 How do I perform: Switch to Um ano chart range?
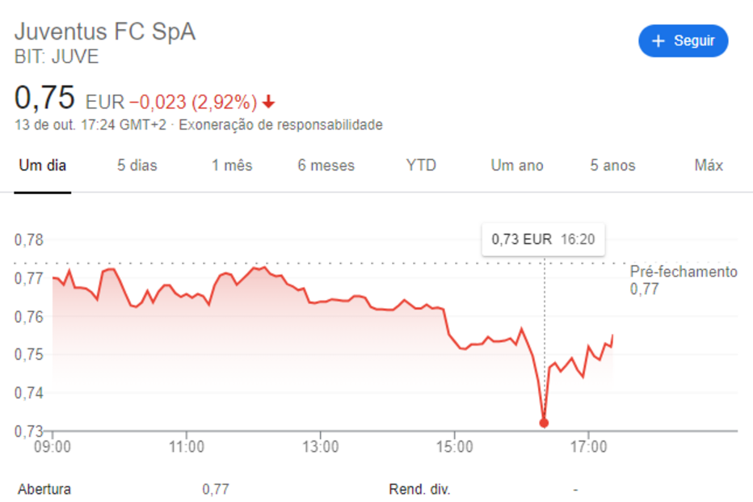coord(517,166)
